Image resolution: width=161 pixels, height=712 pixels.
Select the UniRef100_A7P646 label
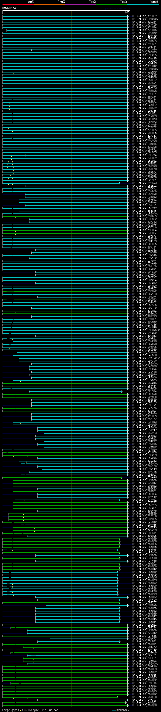[144, 636]
